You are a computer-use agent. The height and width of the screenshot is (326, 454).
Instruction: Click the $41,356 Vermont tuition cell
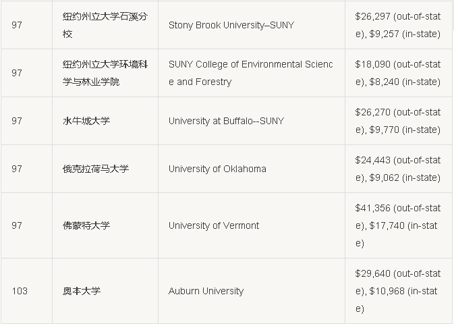tap(398, 225)
